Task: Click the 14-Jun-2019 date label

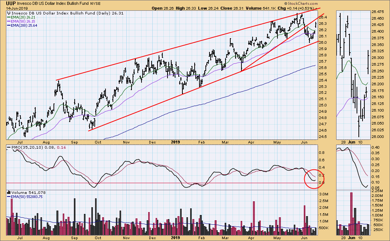Action: (x=17, y=9)
